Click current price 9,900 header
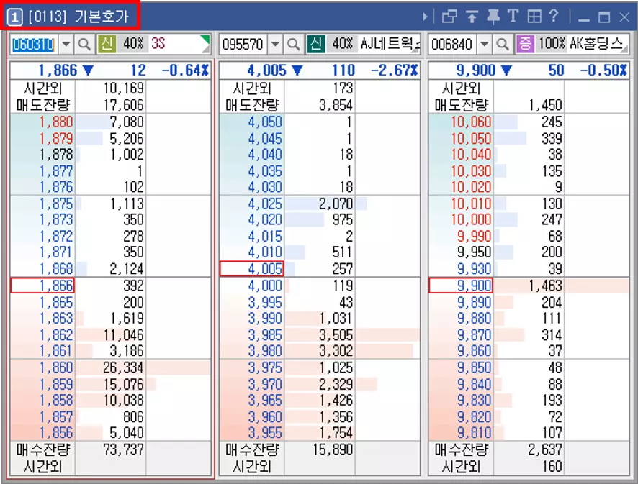This screenshot has width=638, height=484. pyautogui.click(x=476, y=70)
